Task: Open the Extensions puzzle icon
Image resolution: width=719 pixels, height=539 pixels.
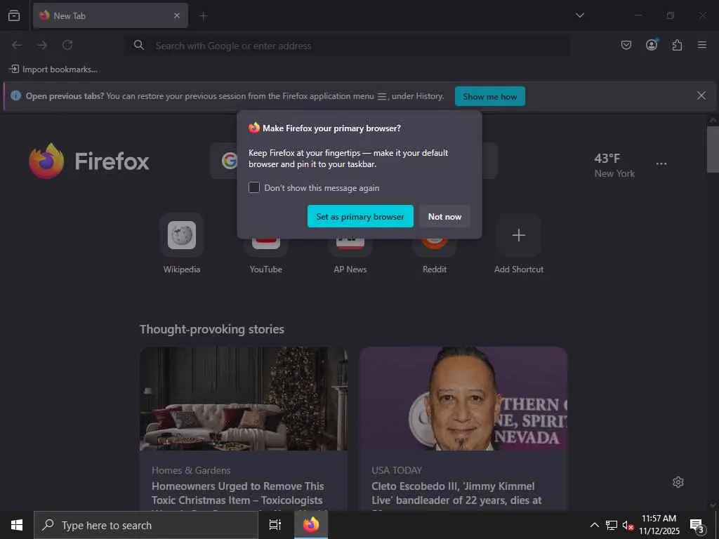Action: pyautogui.click(x=677, y=45)
